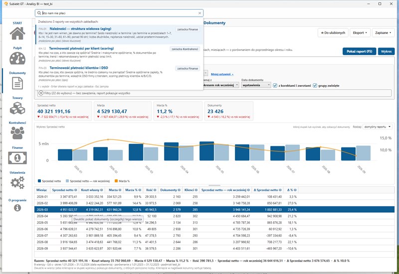Click the Subiekt GT app icon in title bar
This screenshot has width=399, height=274.
click(x=6, y=4)
